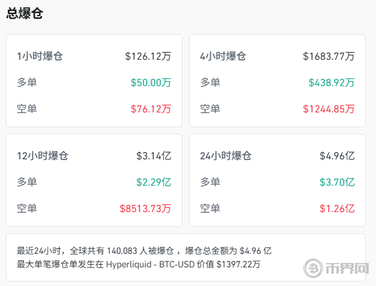Click 1-hour short liquidations $76.12万
The height and width of the screenshot is (286, 376).
[x=151, y=109]
